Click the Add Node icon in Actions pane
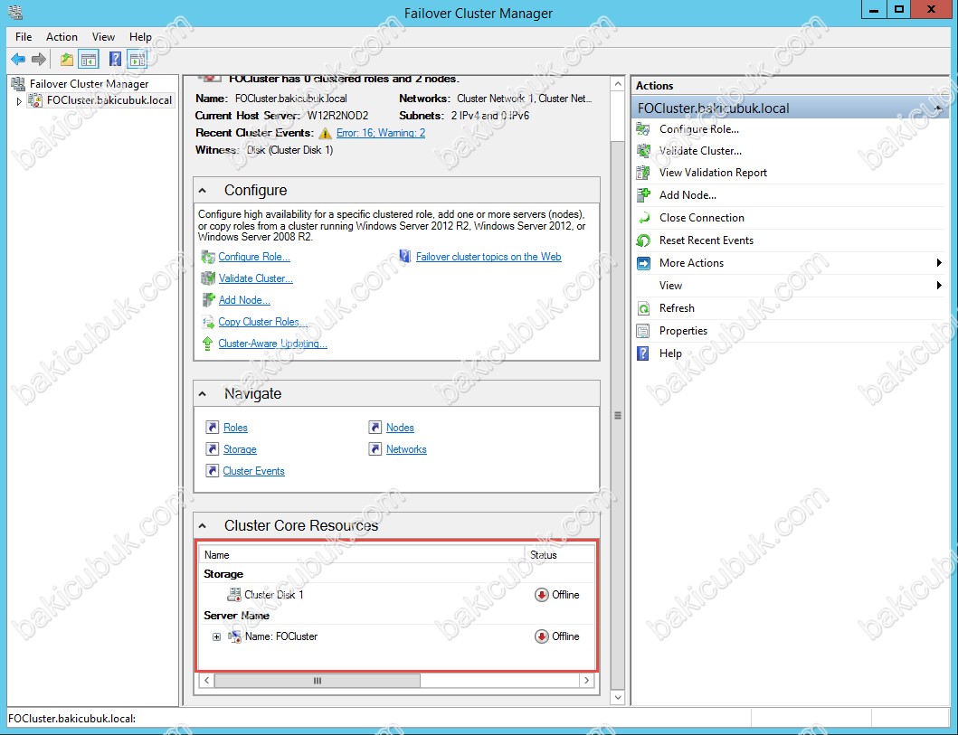The image size is (958, 735). click(x=643, y=195)
